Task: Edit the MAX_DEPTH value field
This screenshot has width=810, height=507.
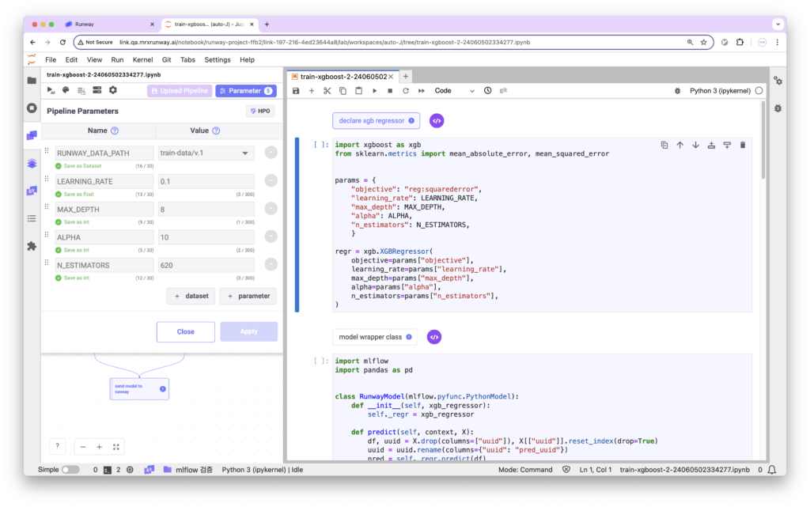Action: (x=206, y=210)
